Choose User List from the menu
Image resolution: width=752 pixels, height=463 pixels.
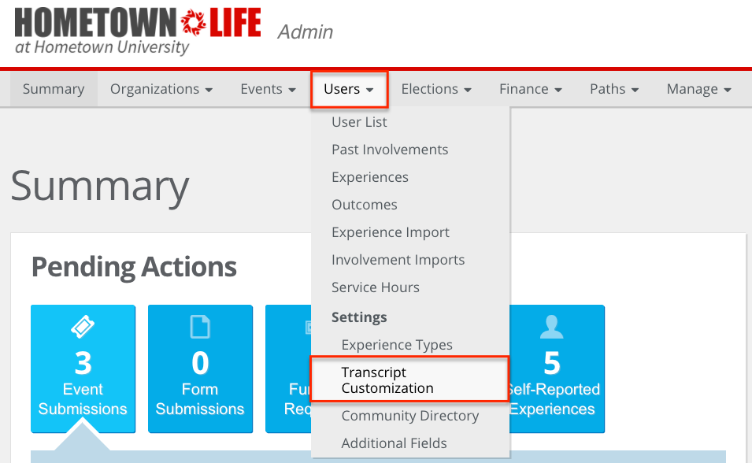(x=359, y=122)
